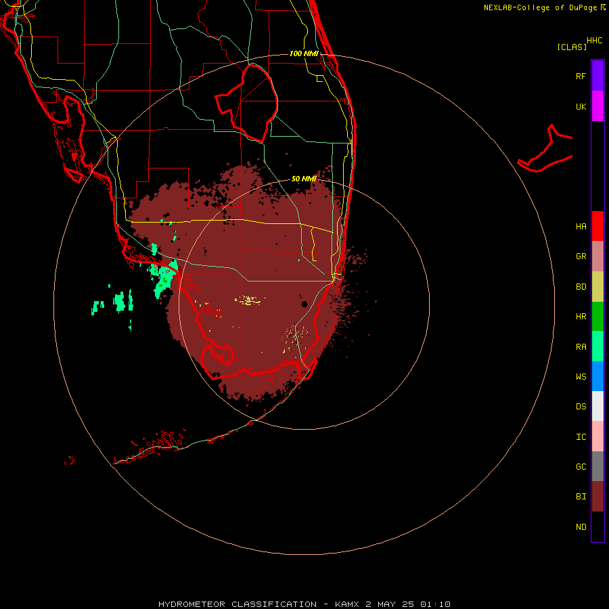Select the GC gray legend swatch

[x=597, y=466]
